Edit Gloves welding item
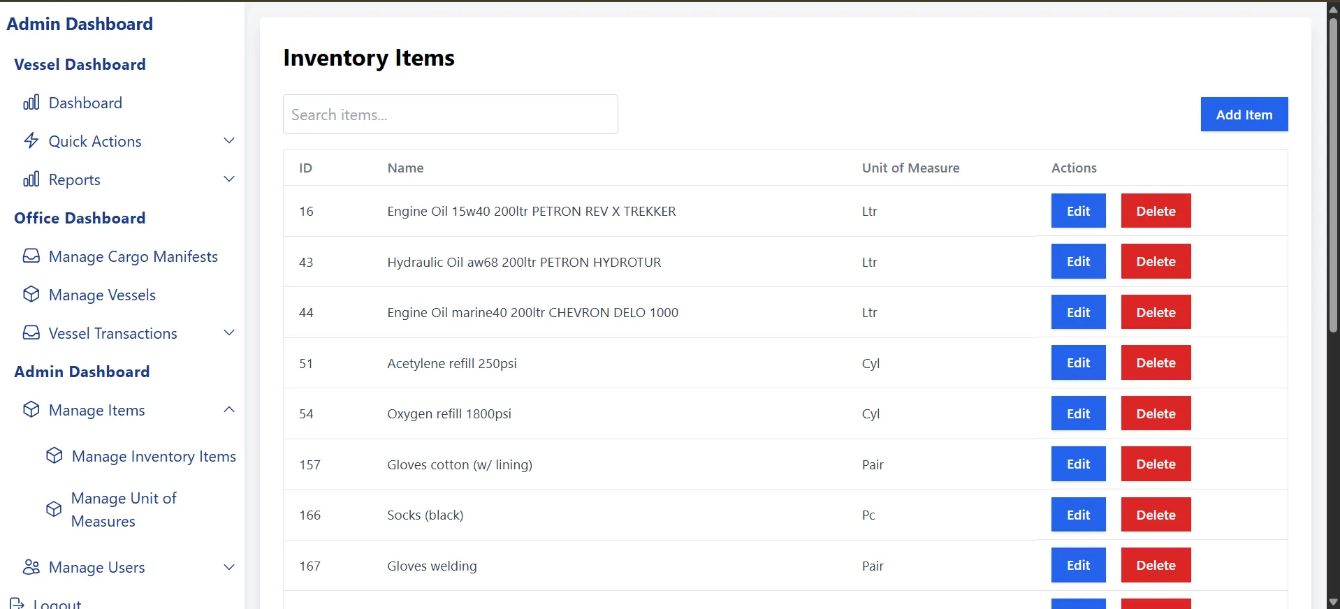Image resolution: width=1340 pixels, height=609 pixels. click(x=1078, y=565)
